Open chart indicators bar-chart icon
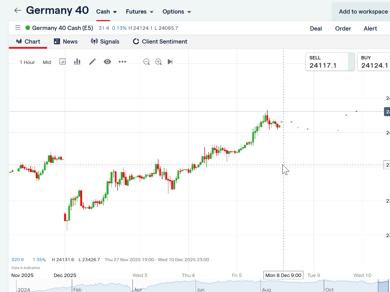Screen dimensions: 390x292 77,62
